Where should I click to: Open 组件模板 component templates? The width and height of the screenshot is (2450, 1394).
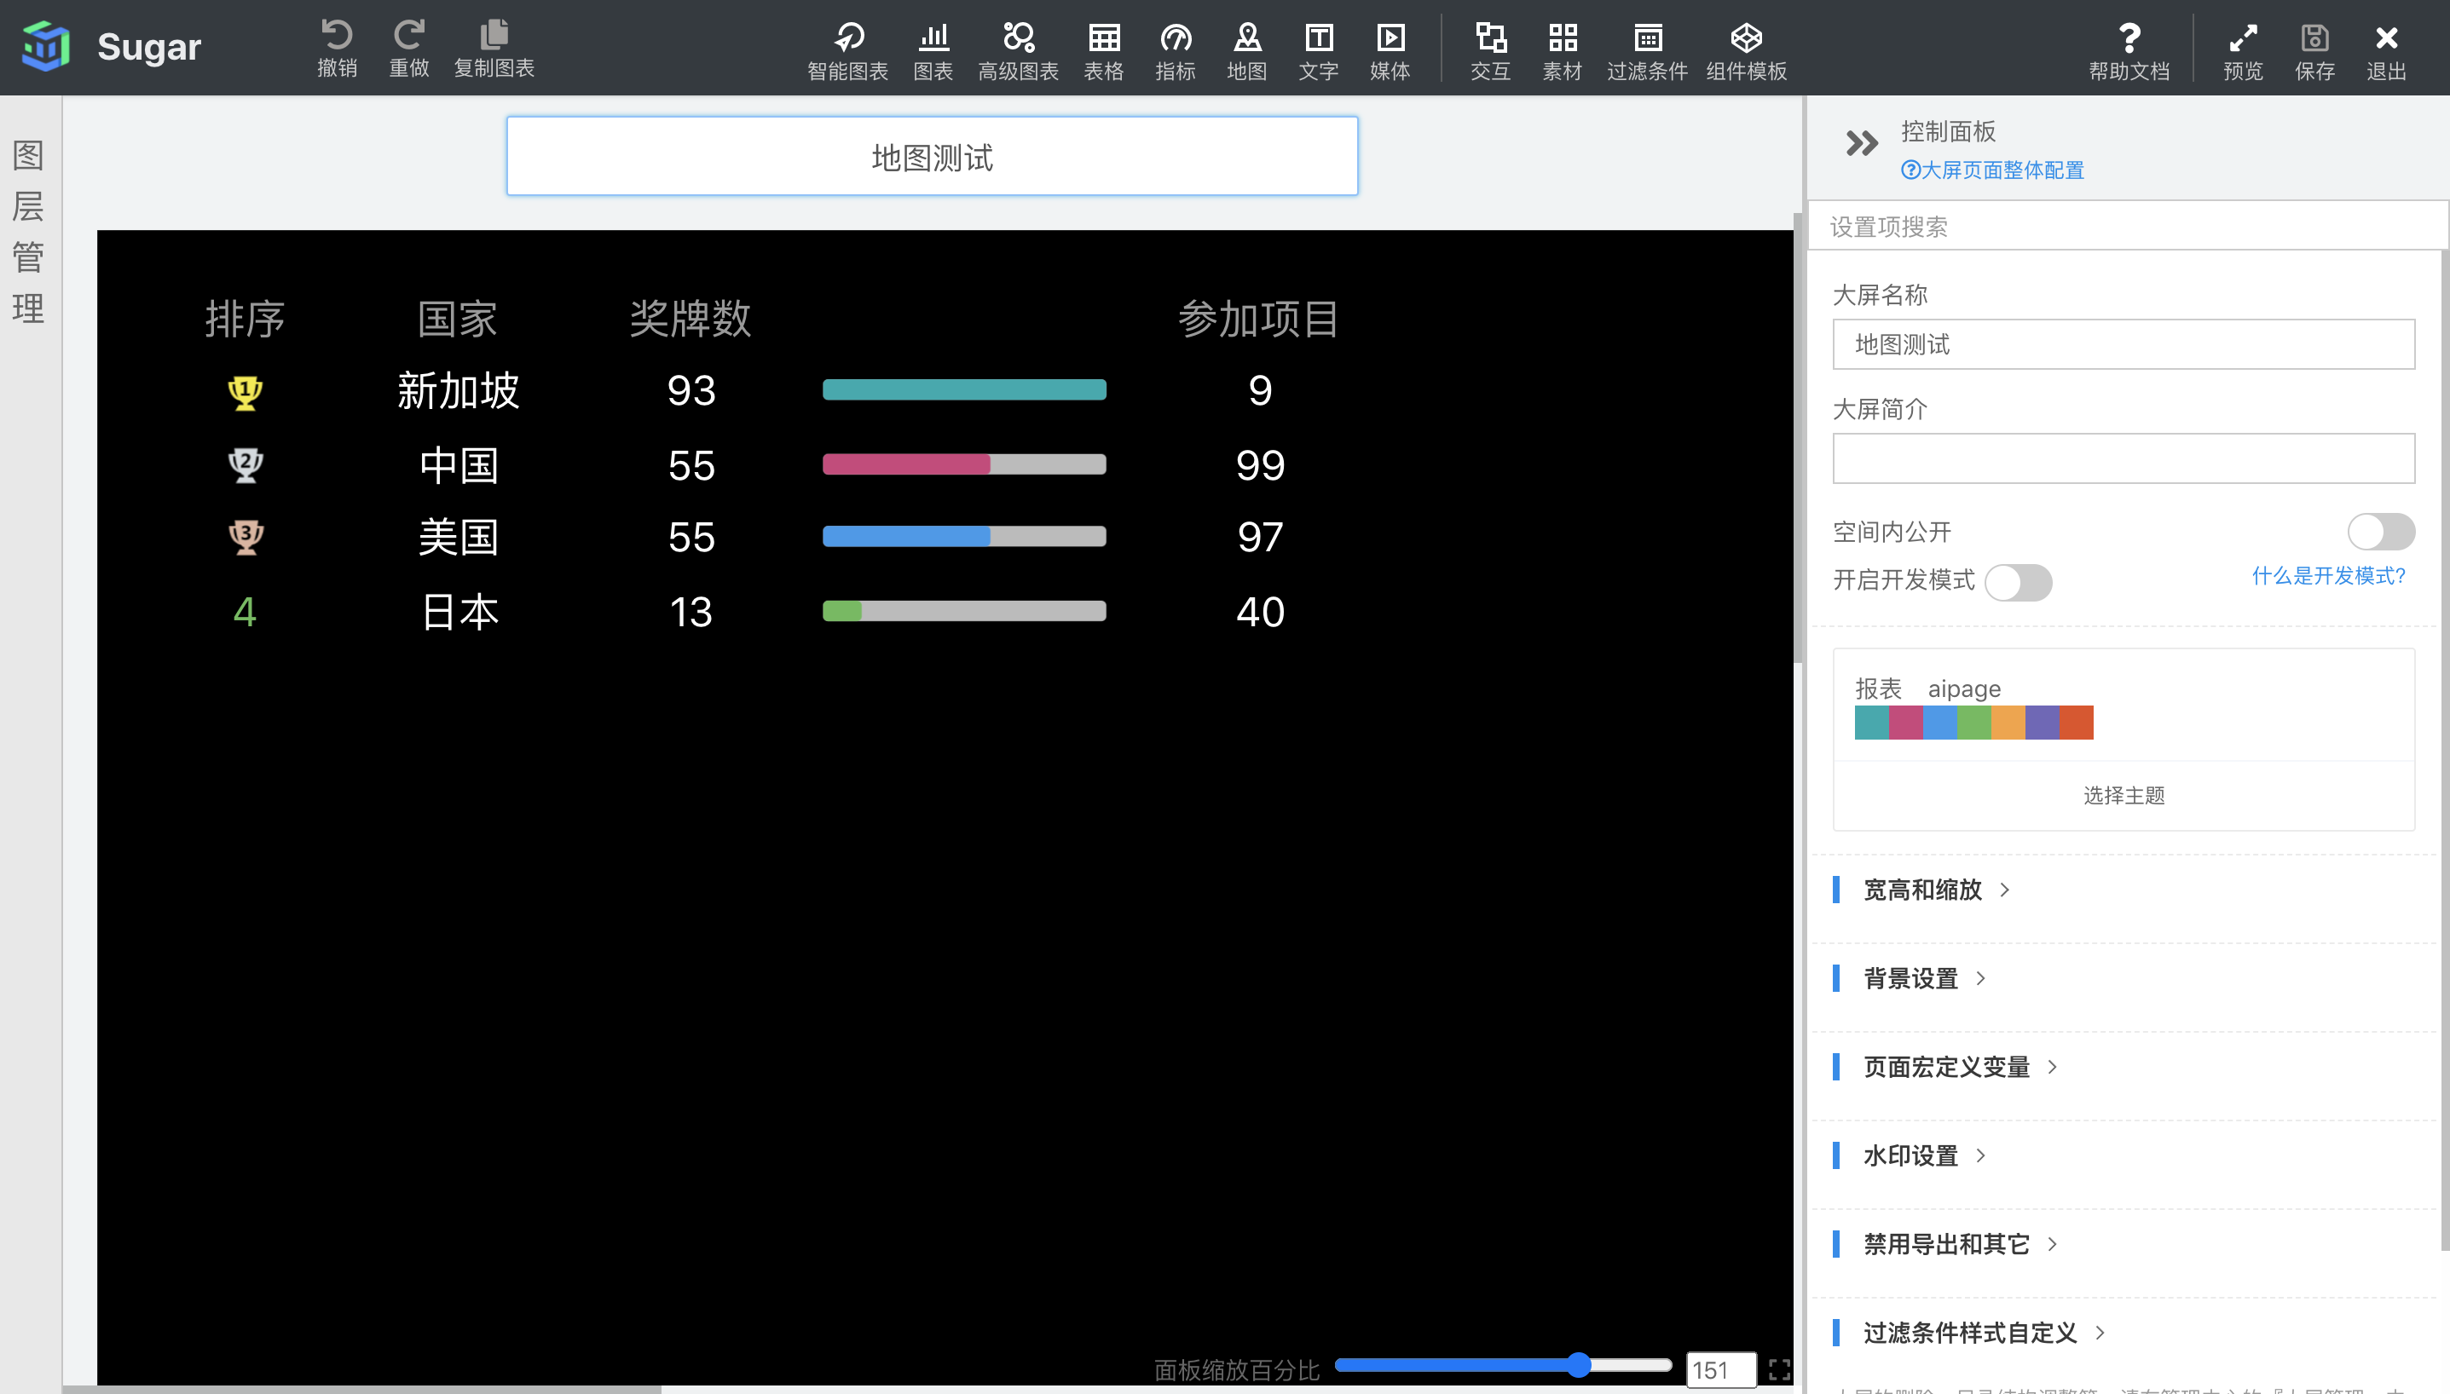1746,51
